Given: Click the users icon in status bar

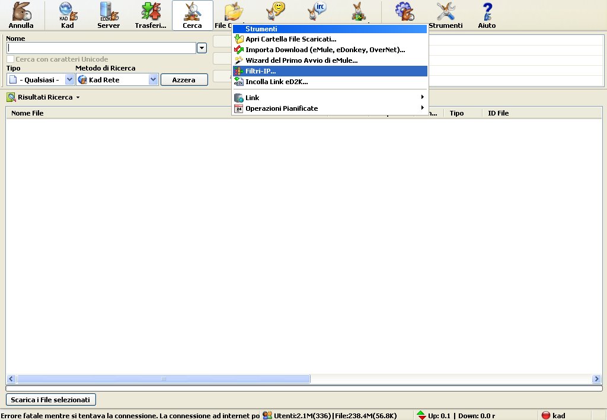Looking at the screenshot, I should [267, 415].
